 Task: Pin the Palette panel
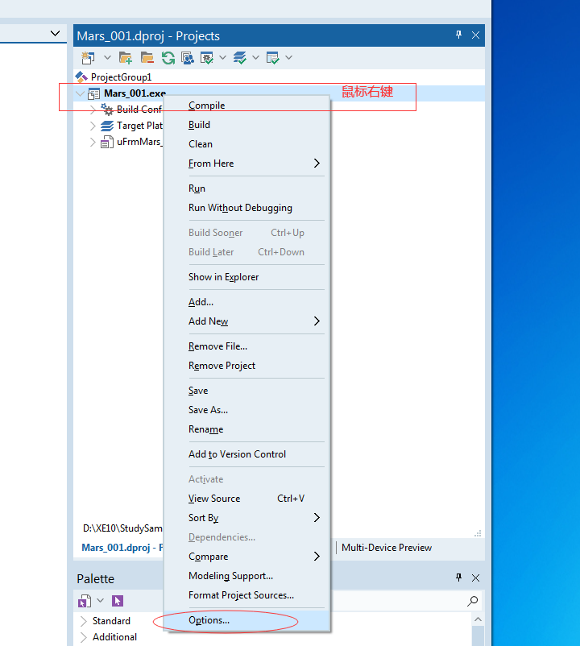click(x=458, y=578)
